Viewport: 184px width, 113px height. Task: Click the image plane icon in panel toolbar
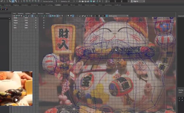coord(24,16)
